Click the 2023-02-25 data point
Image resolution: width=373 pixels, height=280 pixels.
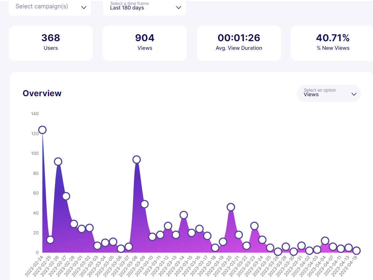(x=50, y=240)
